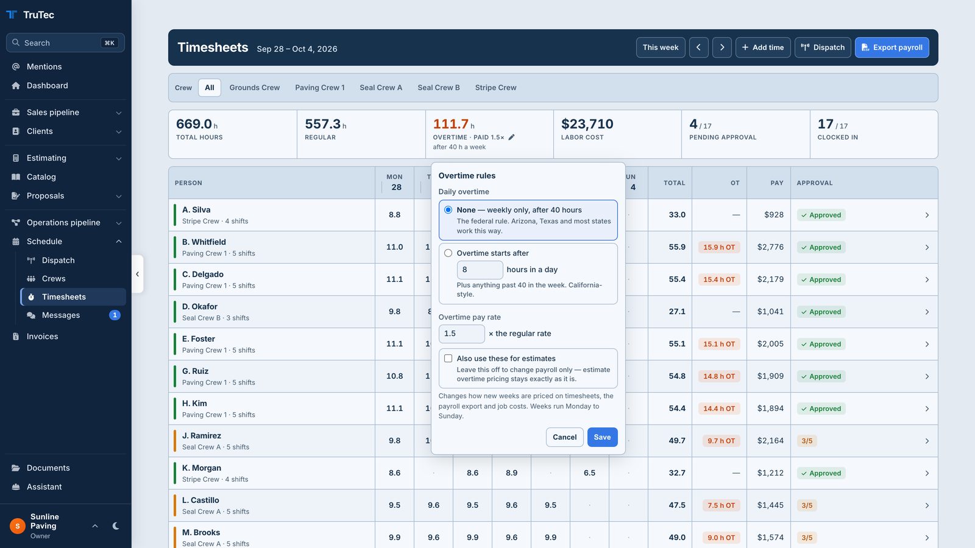Click the Operations pipeline icon
Image resolution: width=975 pixels, height=548 pixels.
[16, 222]
